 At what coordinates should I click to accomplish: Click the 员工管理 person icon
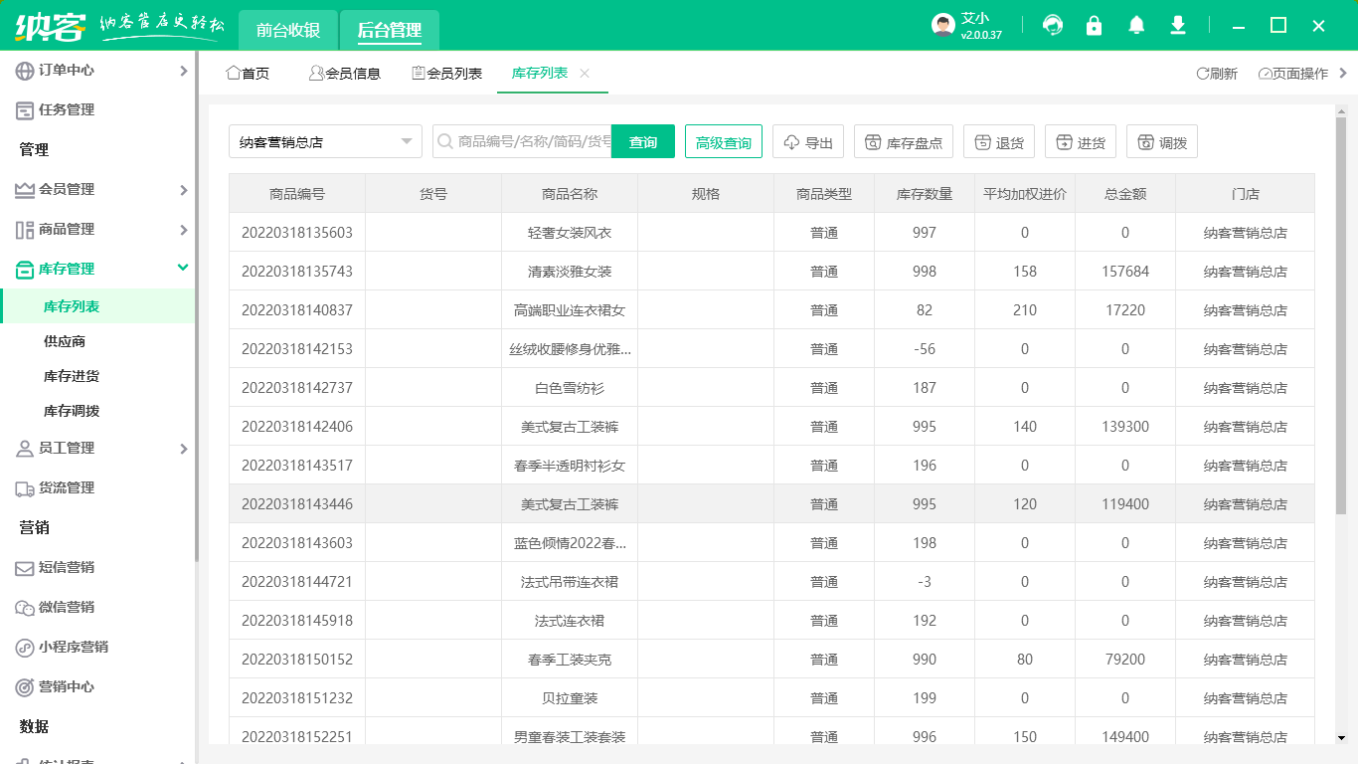25,449
